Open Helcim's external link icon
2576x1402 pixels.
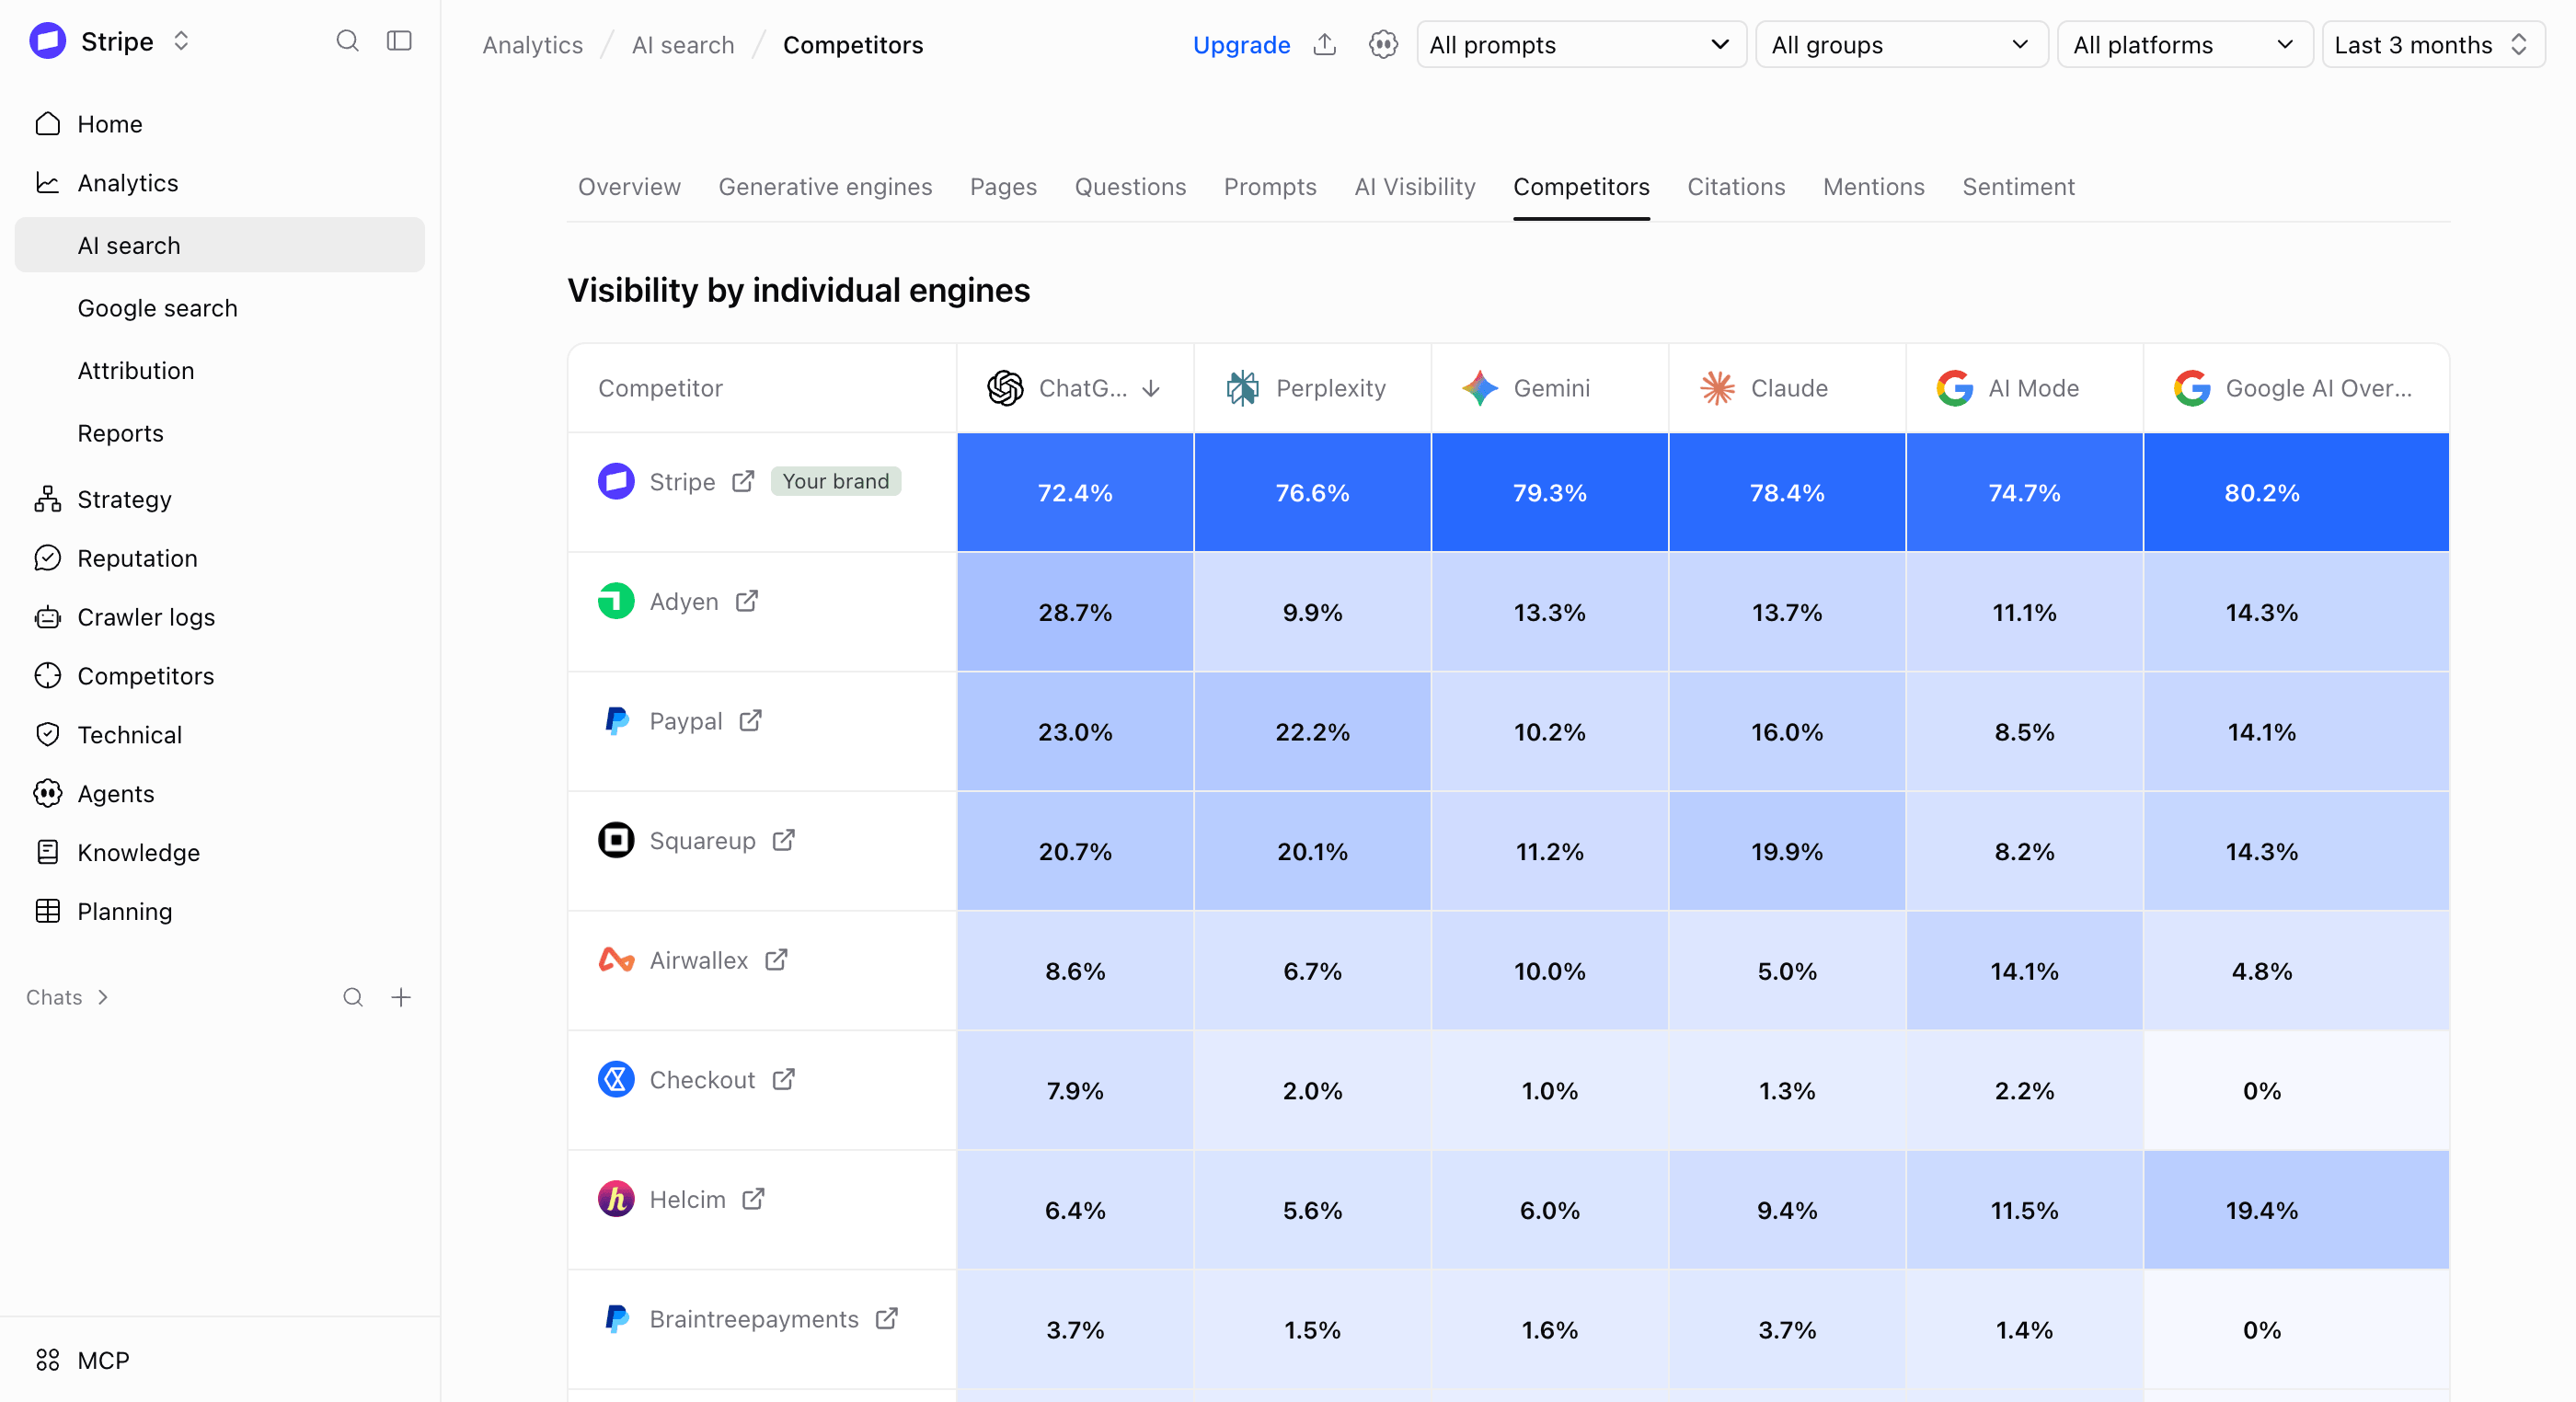pyautogui.click(x=754, y=1199)
